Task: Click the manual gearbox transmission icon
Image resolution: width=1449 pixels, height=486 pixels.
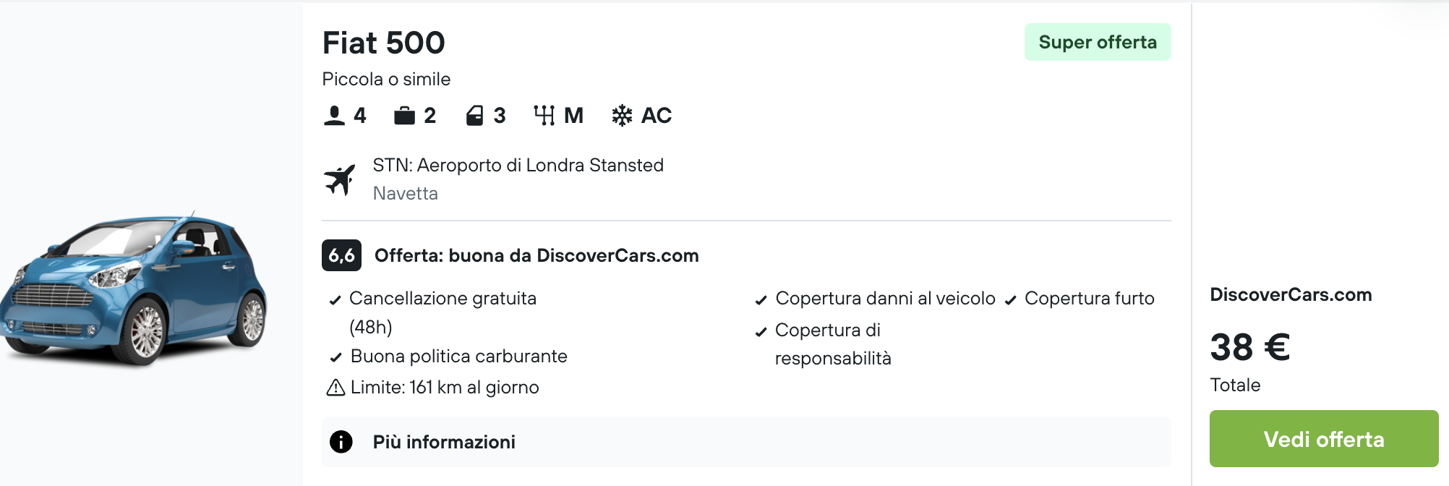Action: (x=544, y=116)
